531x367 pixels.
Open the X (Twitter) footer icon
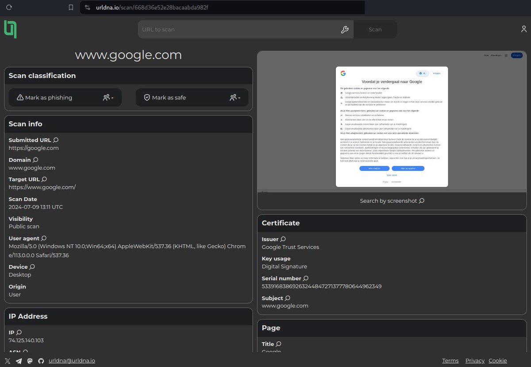click(x=8, y=361)
